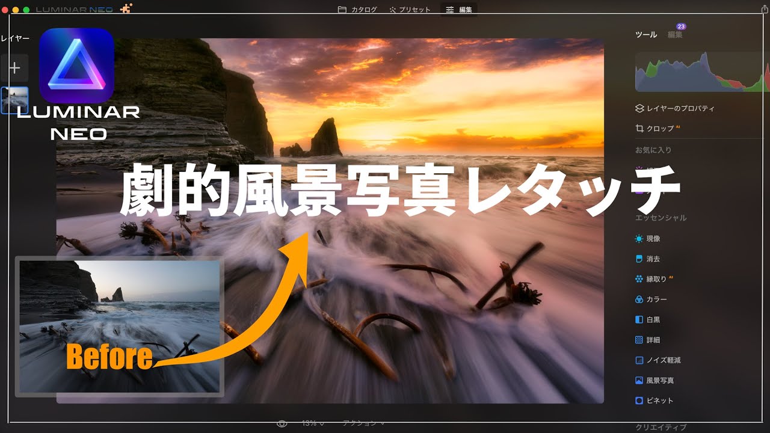Switch to the Presets (プリセット) tab
The width and height of the screenshot is (770, 433).
click(410, 10)
